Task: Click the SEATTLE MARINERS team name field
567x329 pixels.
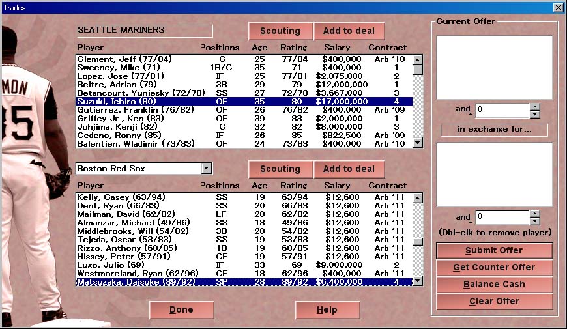Action: (x=144, y=31)
